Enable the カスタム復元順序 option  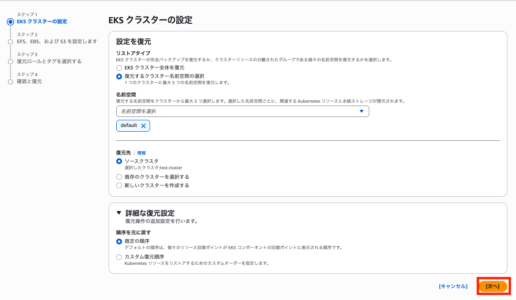[119, 257]
